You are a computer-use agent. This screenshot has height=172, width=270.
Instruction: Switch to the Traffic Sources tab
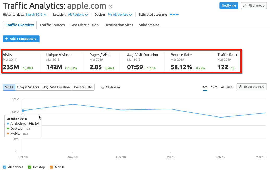pos(52,25)
